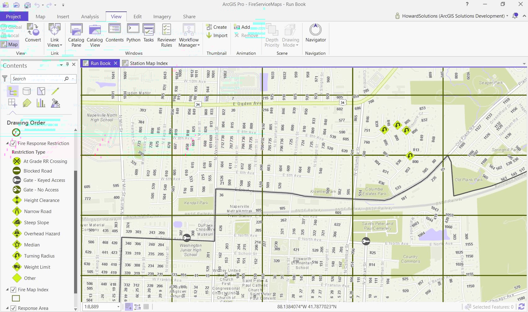Toggle the Response Area layer checkbox

(13, 308)
